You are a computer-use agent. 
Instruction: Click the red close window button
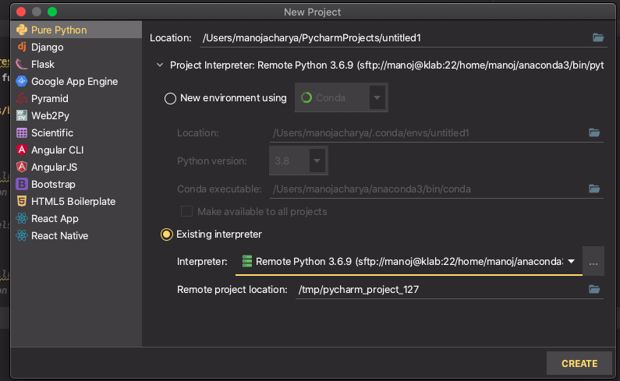21,12
